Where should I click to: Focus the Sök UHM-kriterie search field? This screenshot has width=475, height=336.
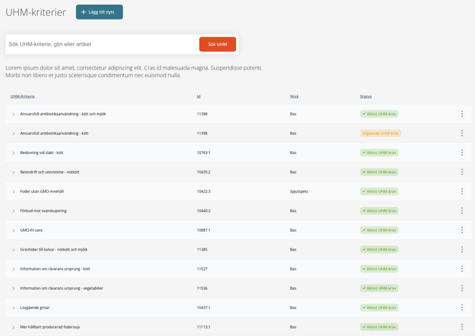(x=103, y=44)
